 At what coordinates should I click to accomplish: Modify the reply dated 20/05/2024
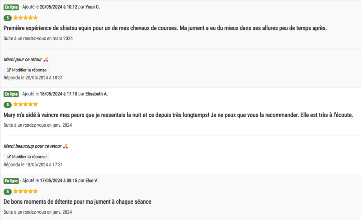[27, 70]
